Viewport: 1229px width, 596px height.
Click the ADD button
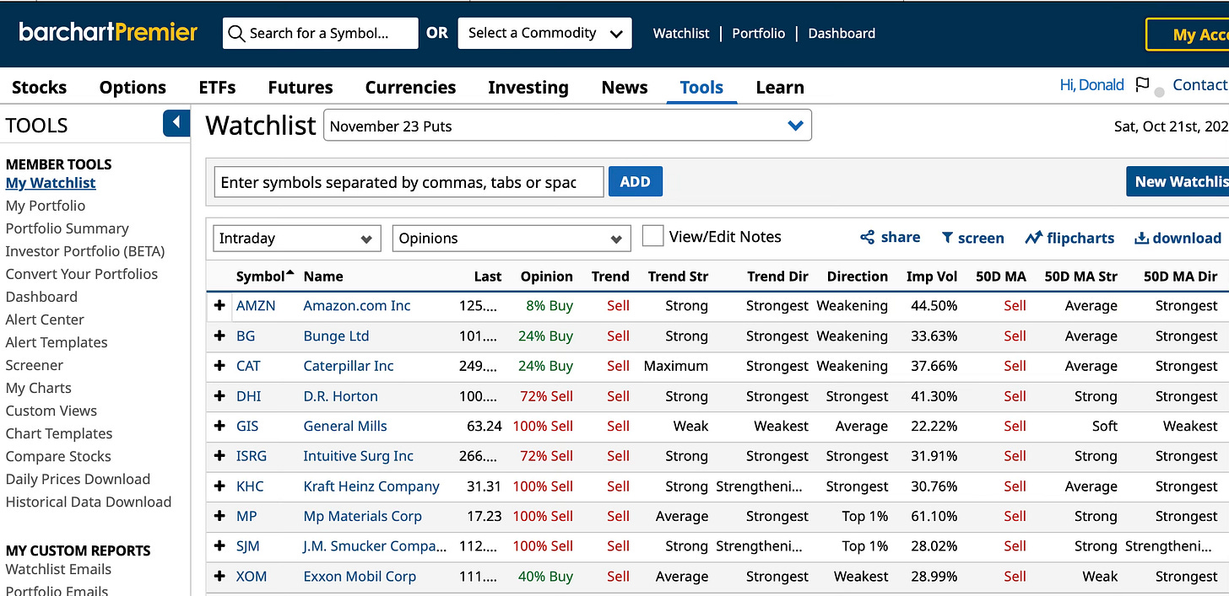coord(635,181)
